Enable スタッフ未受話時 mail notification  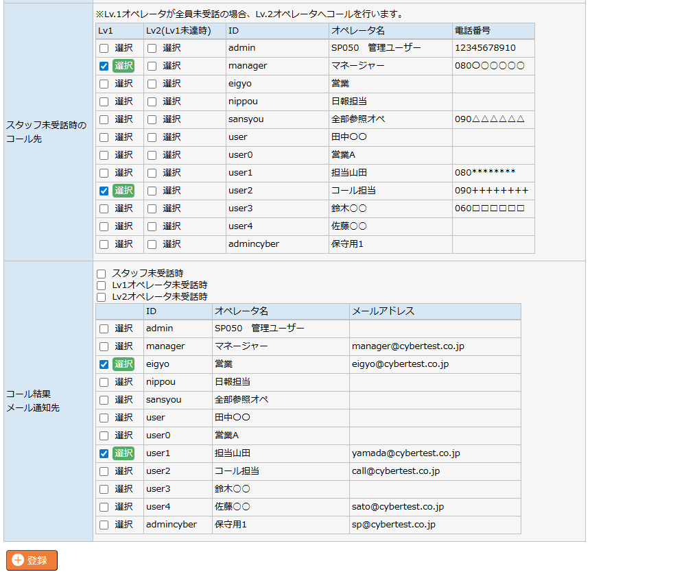click(102, 274)
